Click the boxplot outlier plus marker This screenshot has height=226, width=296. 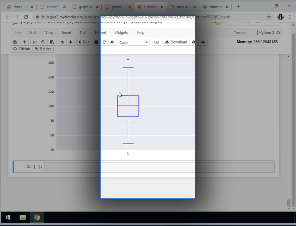click(x=128, y=60)
